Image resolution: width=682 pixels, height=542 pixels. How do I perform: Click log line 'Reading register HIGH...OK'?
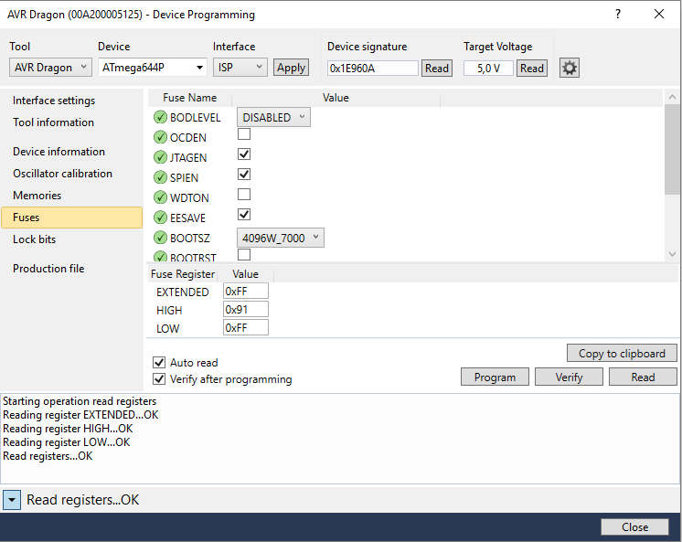click(x=68, y=429)
